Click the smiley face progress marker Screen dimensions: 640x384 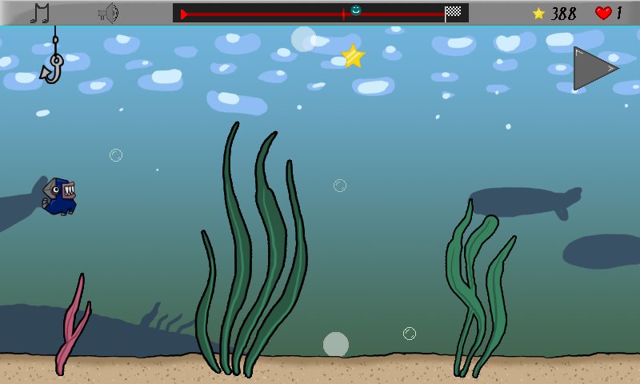click(x=356, y=10)
